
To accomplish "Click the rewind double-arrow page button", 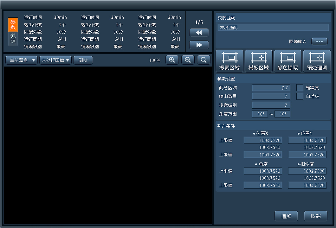I will (x=199, y=33).
